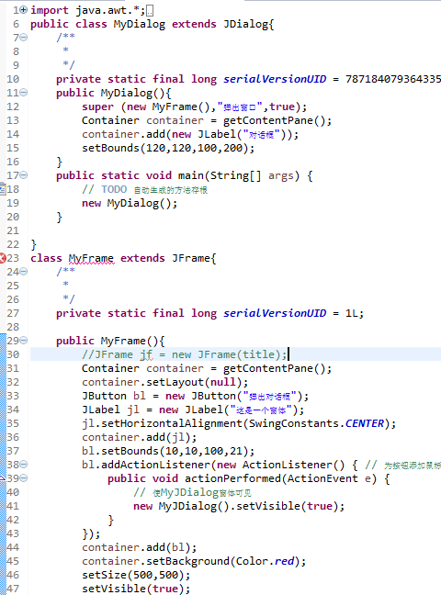Screen dimensions: 441x595
Task: Click line number 21 in the gutter
Action: click(13, 230)
